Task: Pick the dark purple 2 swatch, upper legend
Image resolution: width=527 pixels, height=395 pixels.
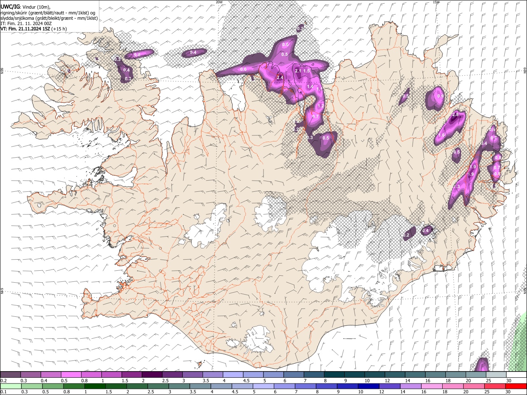Action: click(152, 374)
